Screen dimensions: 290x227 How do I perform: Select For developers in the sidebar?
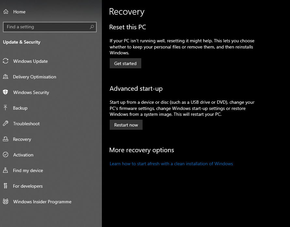[x=28, y=186]
